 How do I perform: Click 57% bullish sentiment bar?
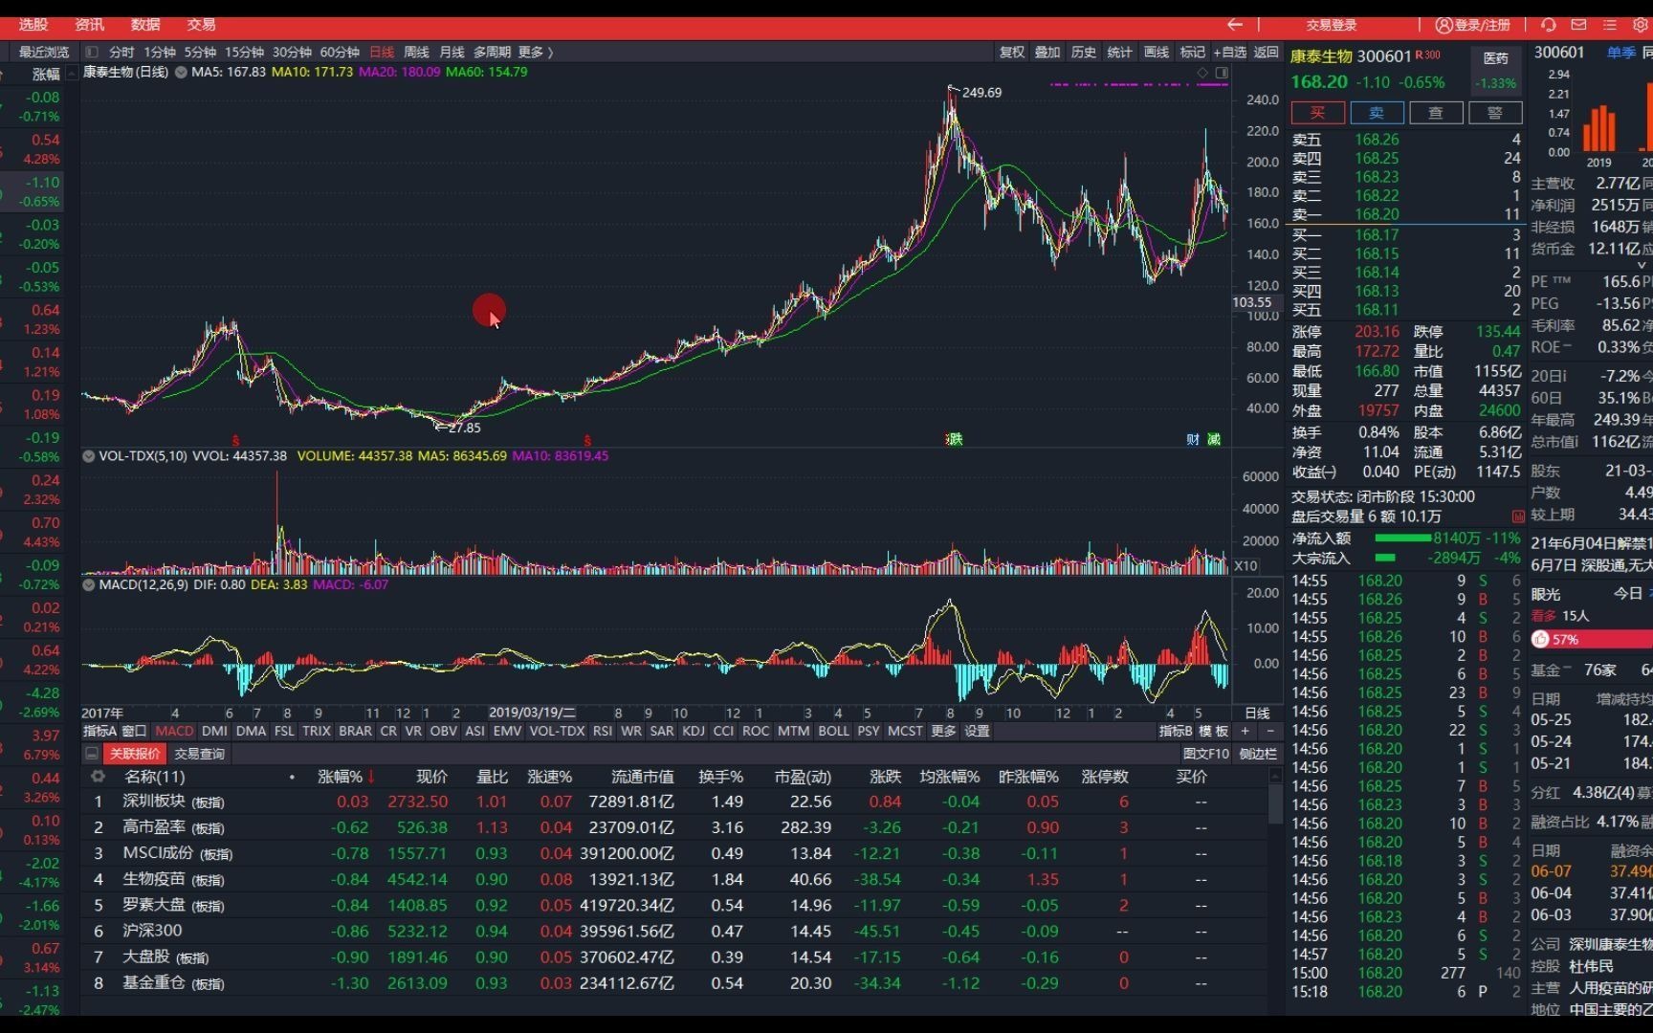click(x=1591, y=639)
